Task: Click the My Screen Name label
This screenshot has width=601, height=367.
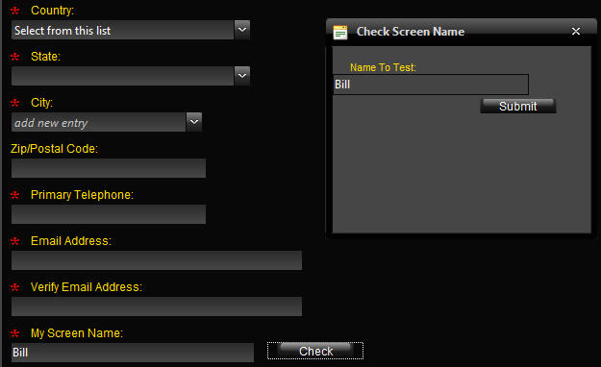Action: [77, 333]
